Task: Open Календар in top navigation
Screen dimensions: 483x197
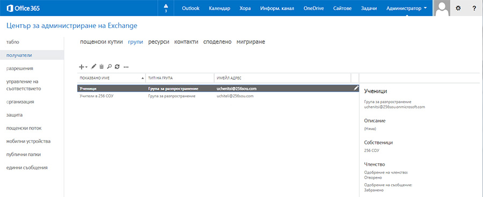Action: (x=219, y=9)
